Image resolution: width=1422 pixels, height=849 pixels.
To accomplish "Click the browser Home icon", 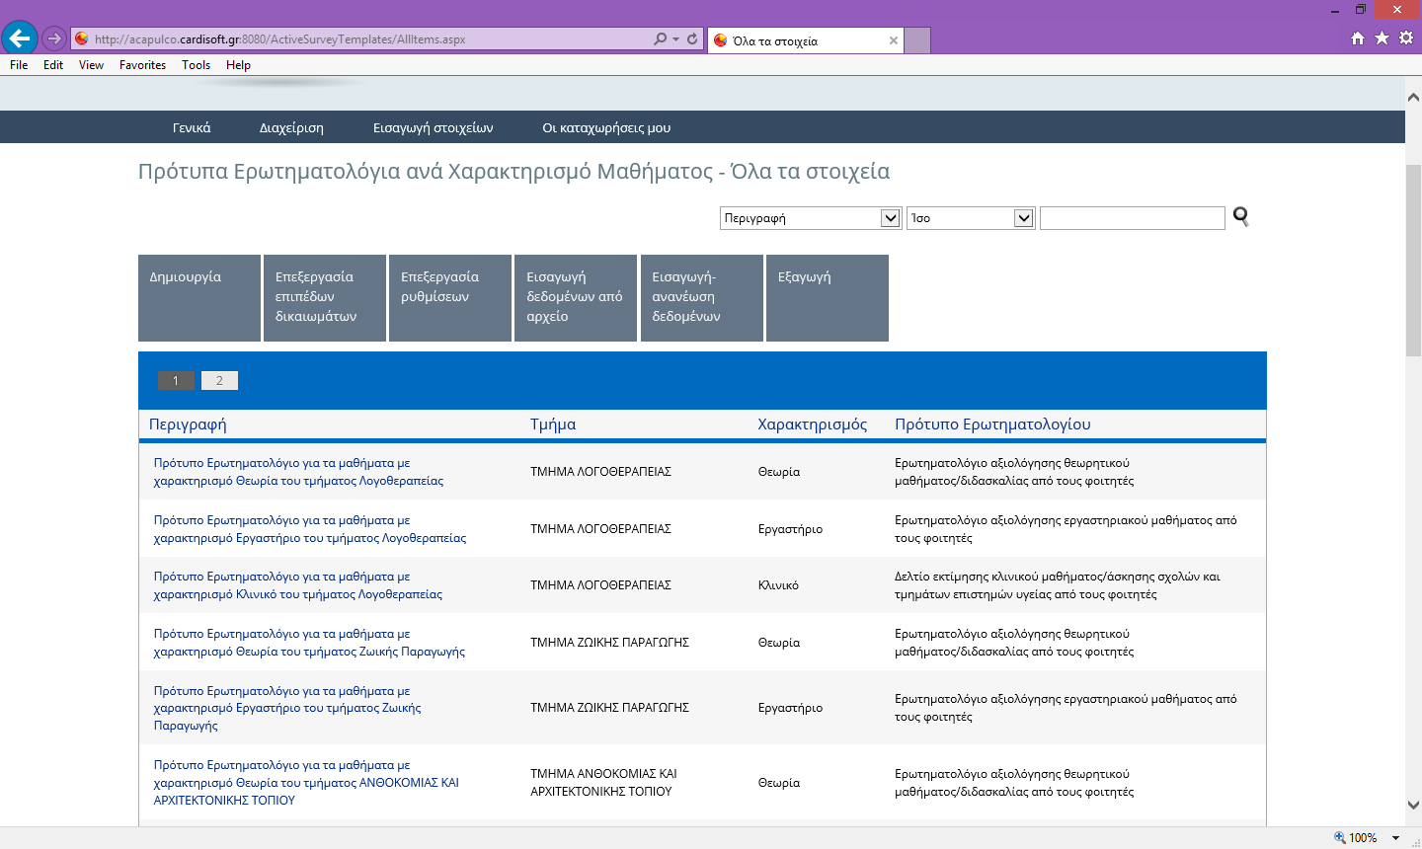I will click(1358, 39).
